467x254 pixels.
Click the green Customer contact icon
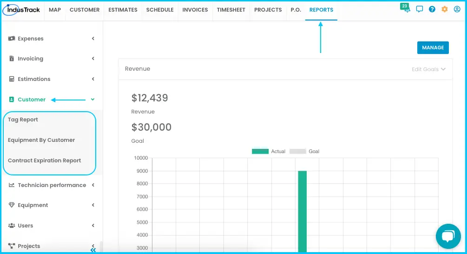(12, 99)
